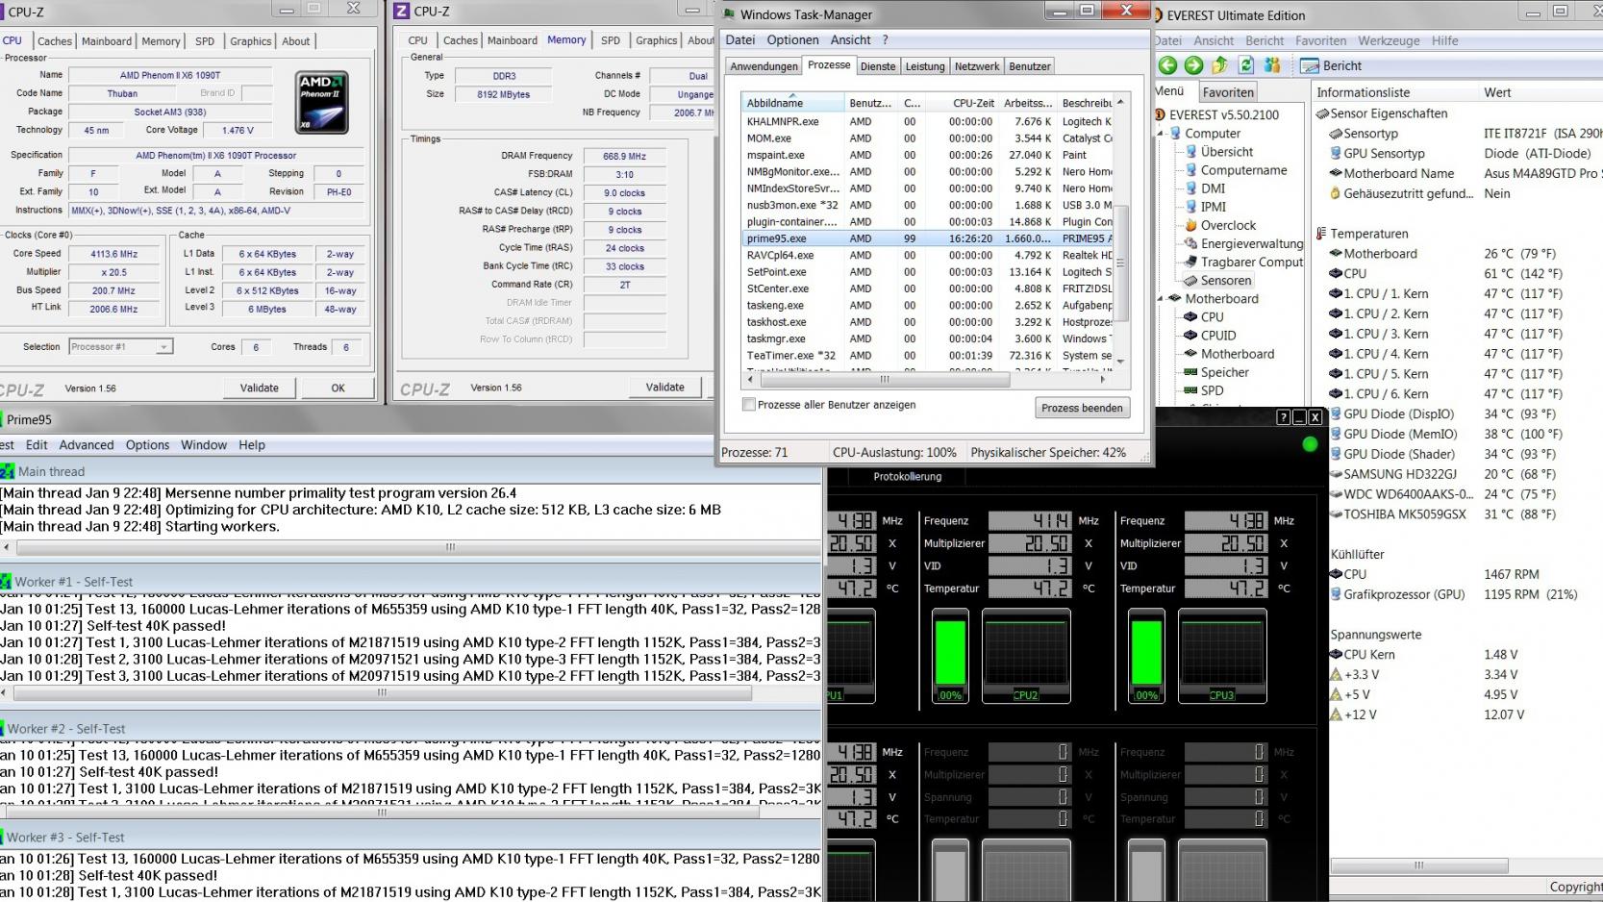The image size is (1603, 902).
Task: Click the DMI icon in EVEREST tree
Action: point(1191,188)
